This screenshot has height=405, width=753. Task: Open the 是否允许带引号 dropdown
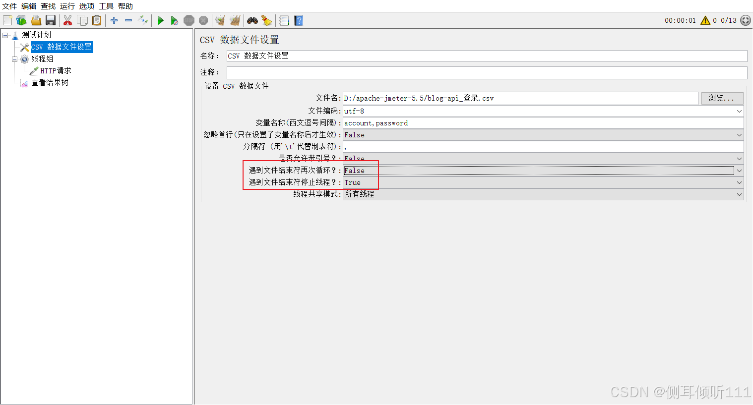pos(543,159)
